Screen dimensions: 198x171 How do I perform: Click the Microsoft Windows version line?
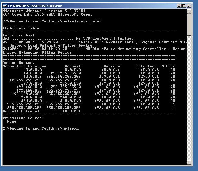[44, 11]
